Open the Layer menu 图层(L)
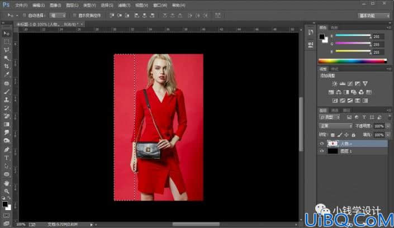This screenshot has width=394, height=228. pyautogui.click(x=72, y=5)
